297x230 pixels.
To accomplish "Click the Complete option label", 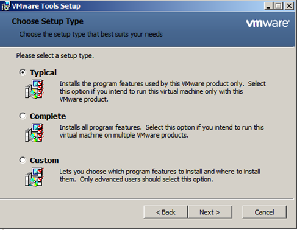I will [48, 116].
